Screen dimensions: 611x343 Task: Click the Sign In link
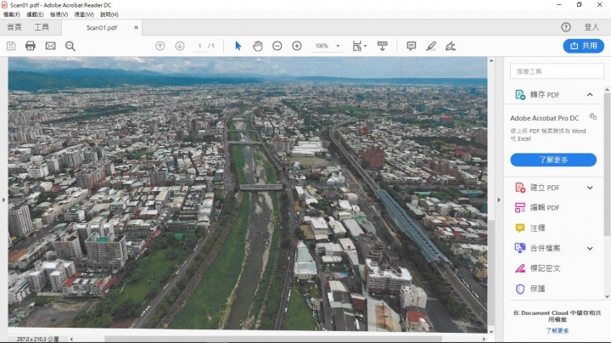[x=591, y=27]
